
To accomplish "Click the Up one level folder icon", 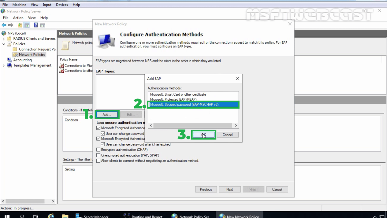I will point(20,25).
